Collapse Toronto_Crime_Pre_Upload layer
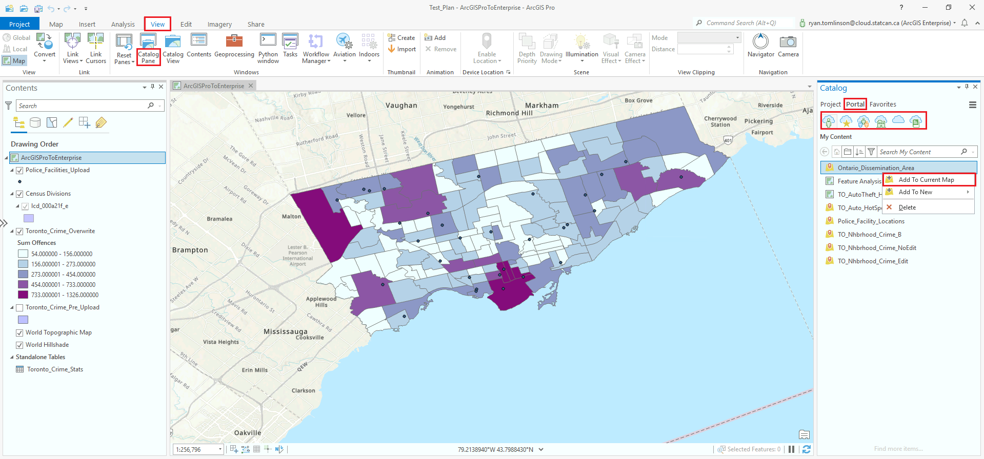 (12, 308)
